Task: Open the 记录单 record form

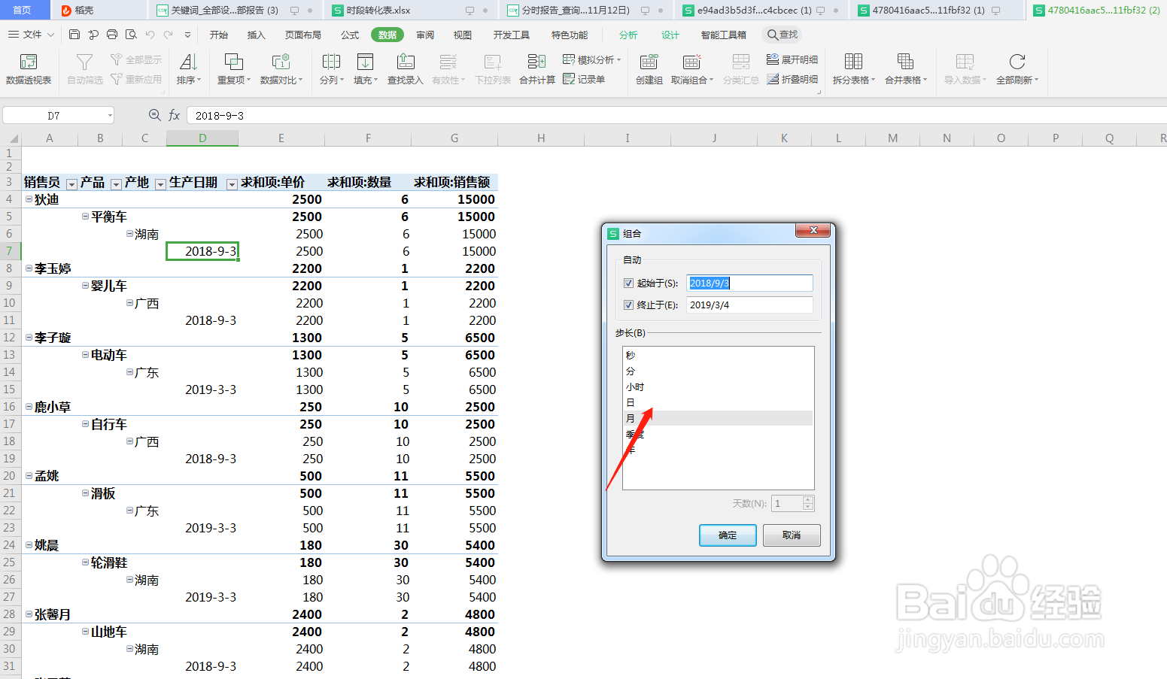Action: pos(583,79)
